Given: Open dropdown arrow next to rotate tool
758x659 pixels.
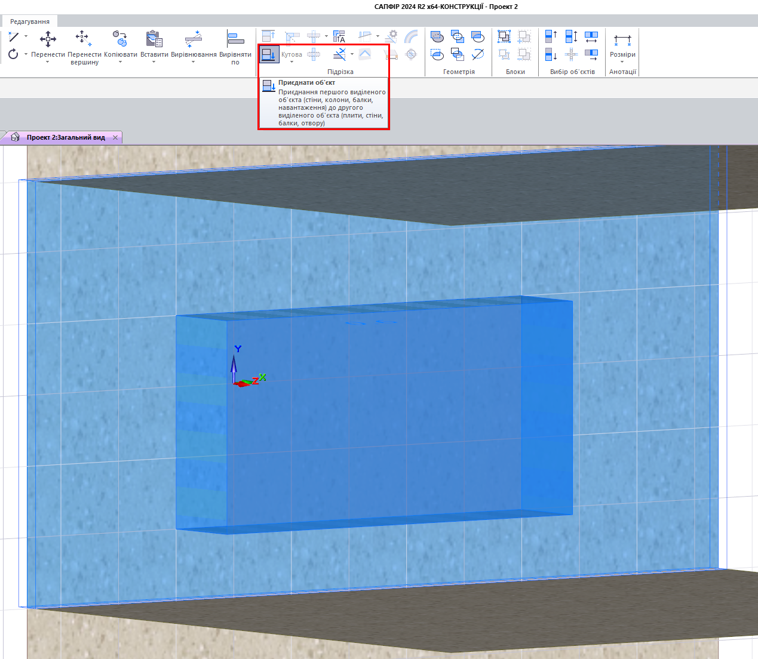Looking at the screenshot, I should click(x=26, y=54).
